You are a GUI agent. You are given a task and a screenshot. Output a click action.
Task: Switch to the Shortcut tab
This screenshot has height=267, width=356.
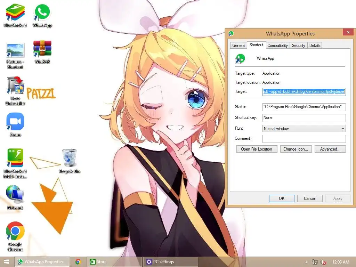pos(256,45)
